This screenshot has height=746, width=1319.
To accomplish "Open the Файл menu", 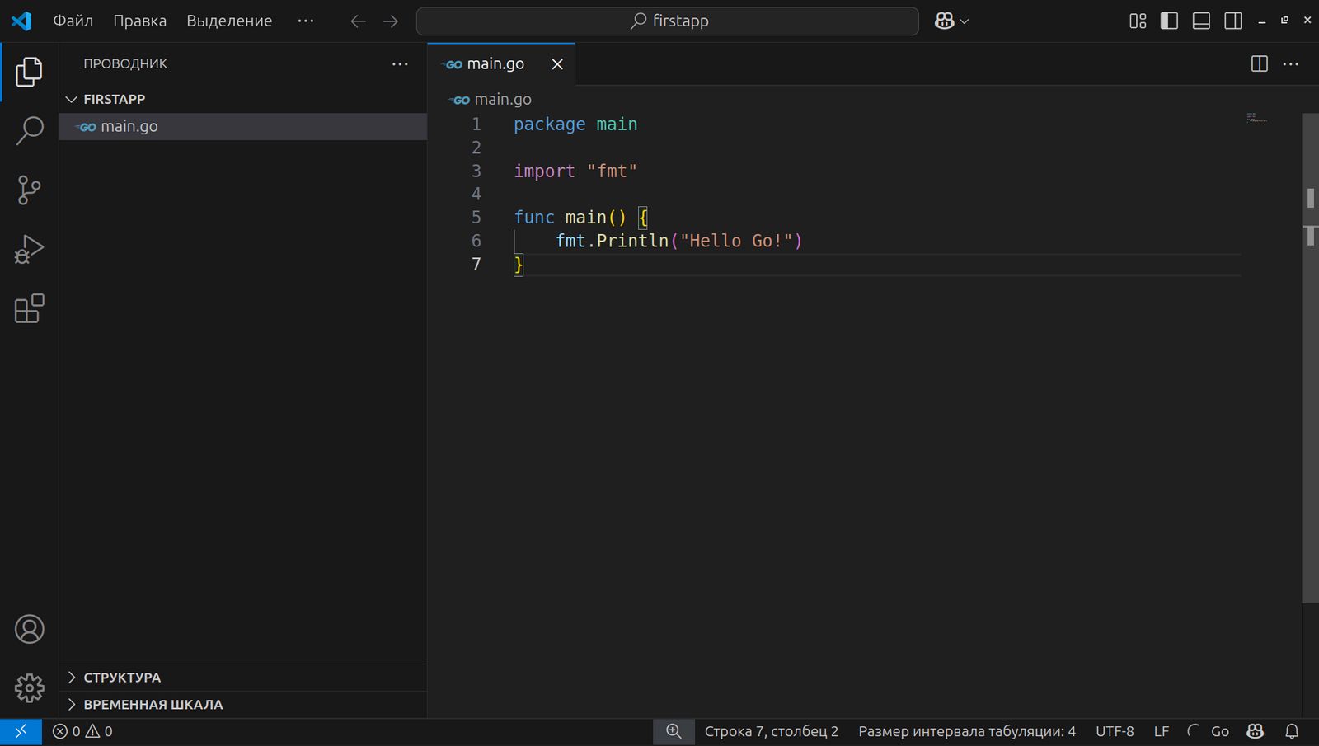I will [x=73, y=21].
